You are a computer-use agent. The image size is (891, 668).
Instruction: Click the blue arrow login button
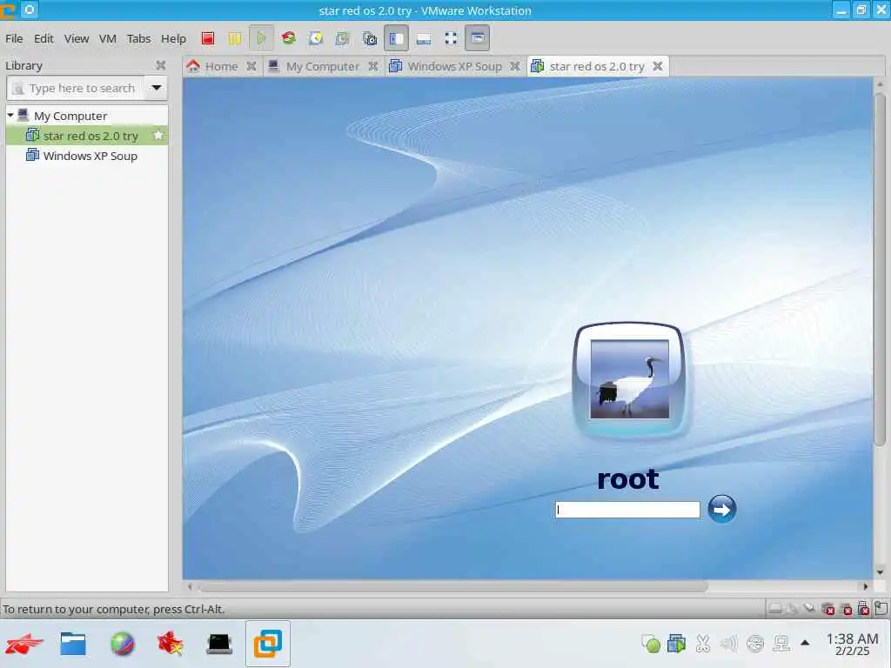[x=721, y=509]
